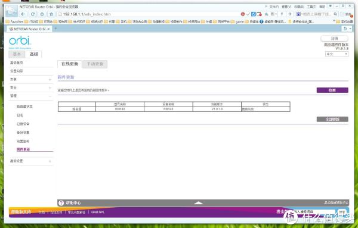Click the purple 检测 button

tap(332, 90)
